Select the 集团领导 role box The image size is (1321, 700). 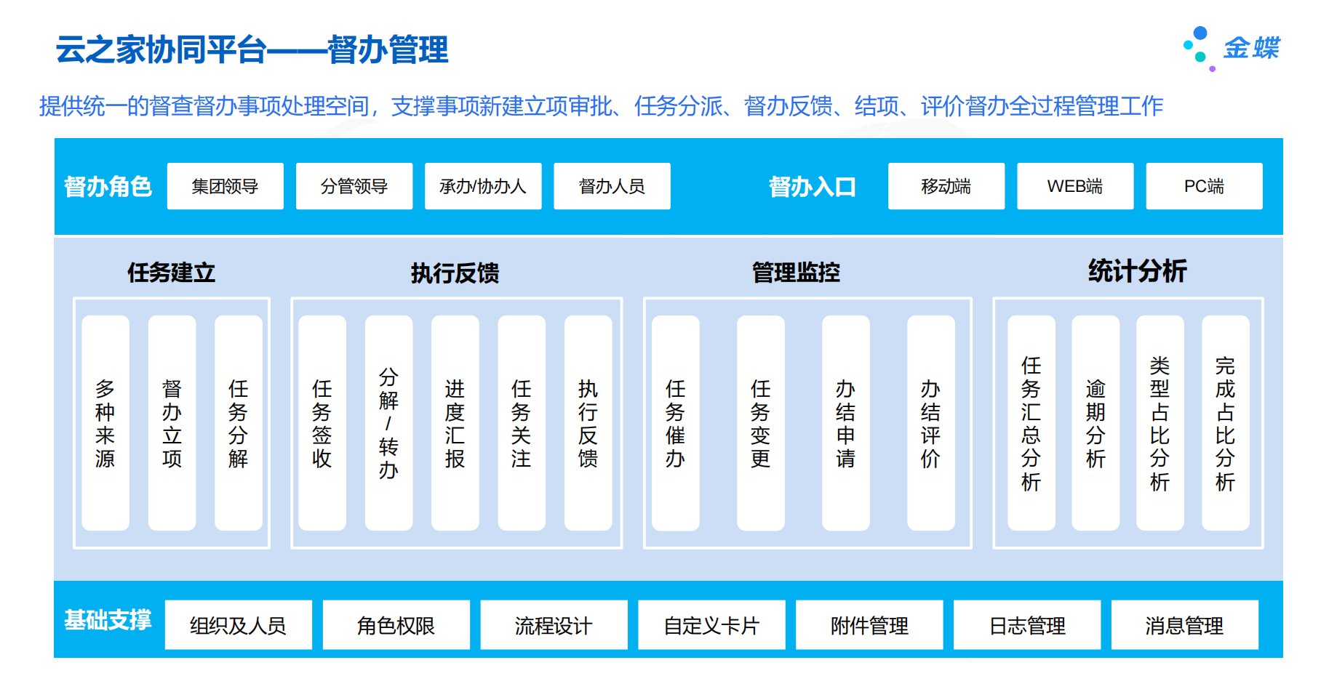click(225, 186)
